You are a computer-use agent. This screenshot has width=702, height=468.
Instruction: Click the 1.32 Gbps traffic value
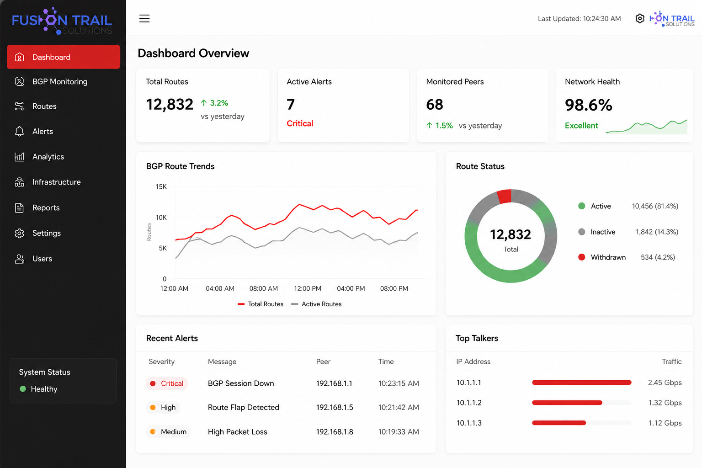(665, 403)
